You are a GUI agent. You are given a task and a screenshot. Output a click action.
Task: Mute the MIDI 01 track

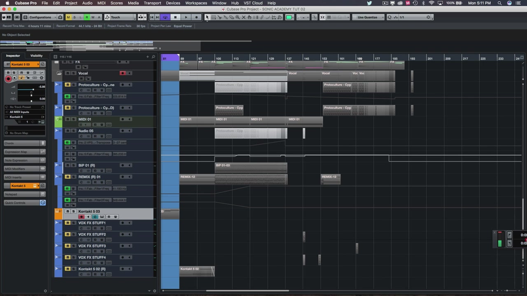(68, 119)
